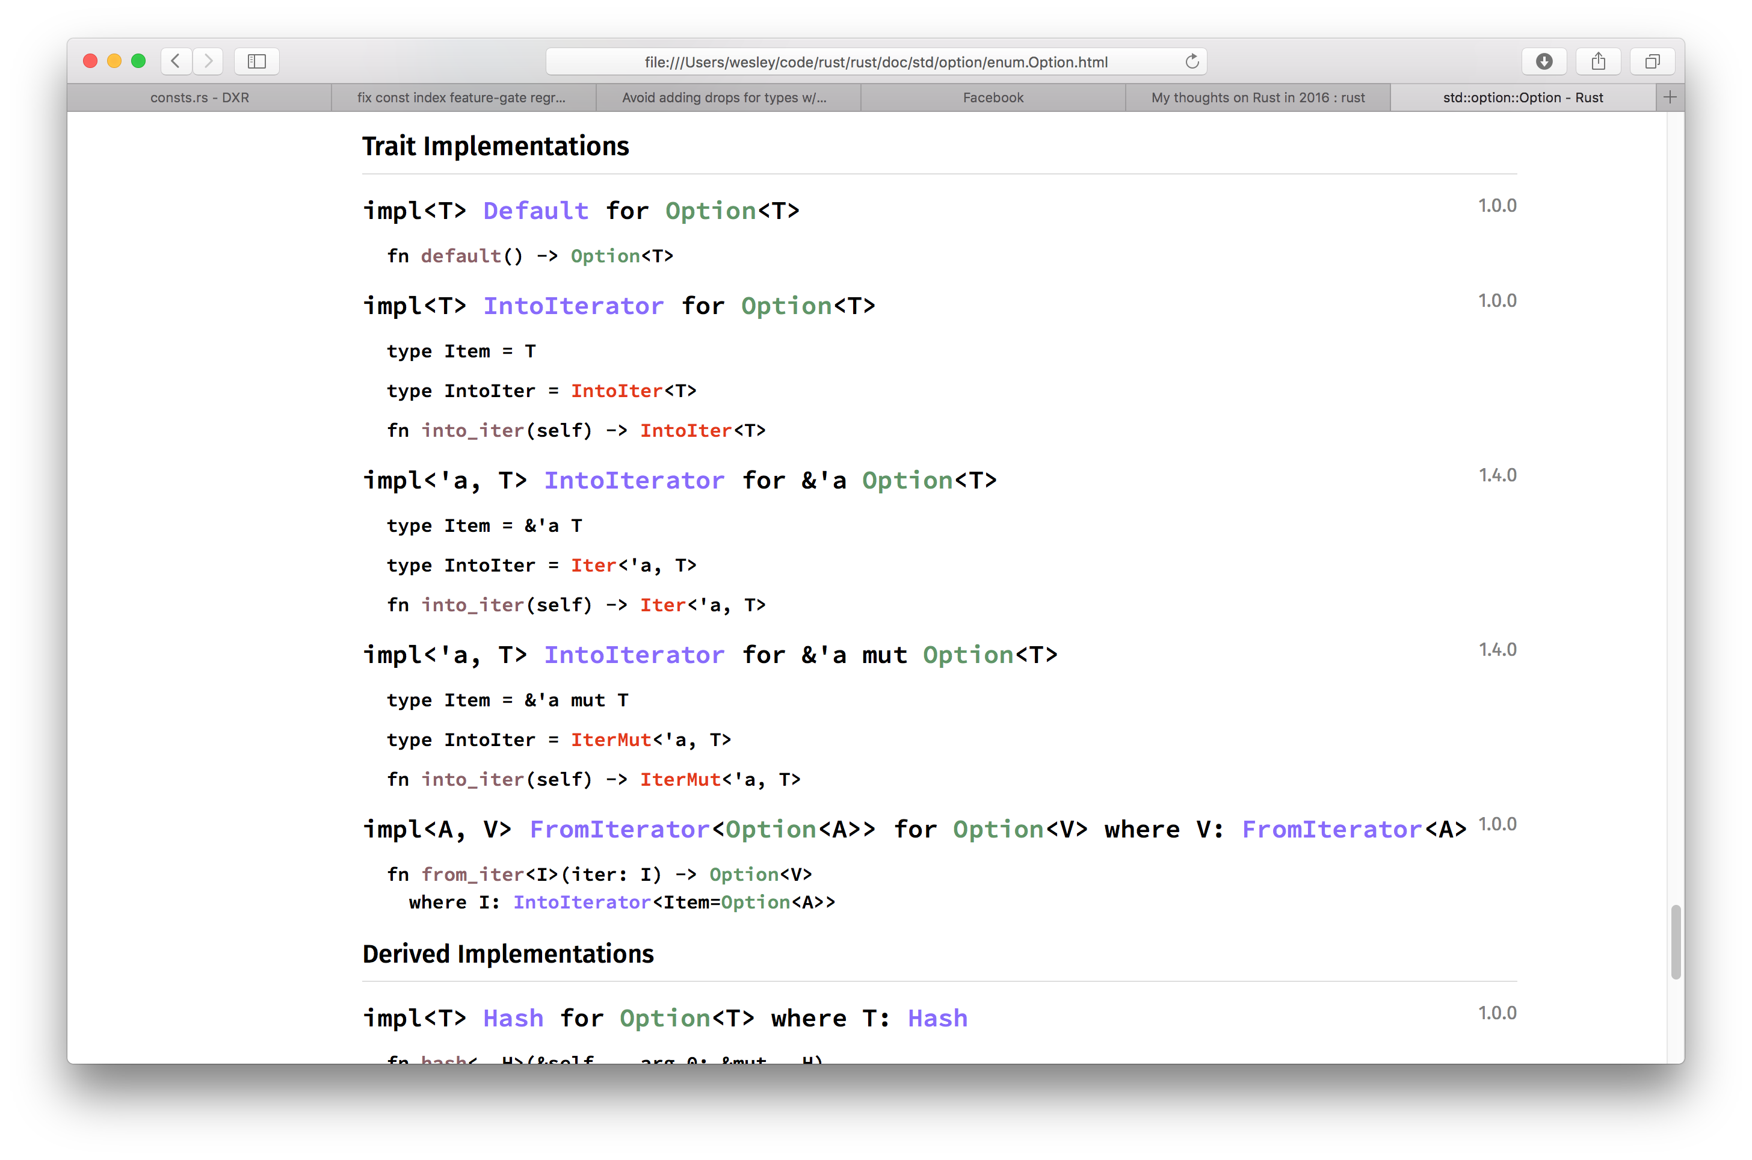
Task: Navigate forward using the forward arrow
Action: (x=209, y=61)
